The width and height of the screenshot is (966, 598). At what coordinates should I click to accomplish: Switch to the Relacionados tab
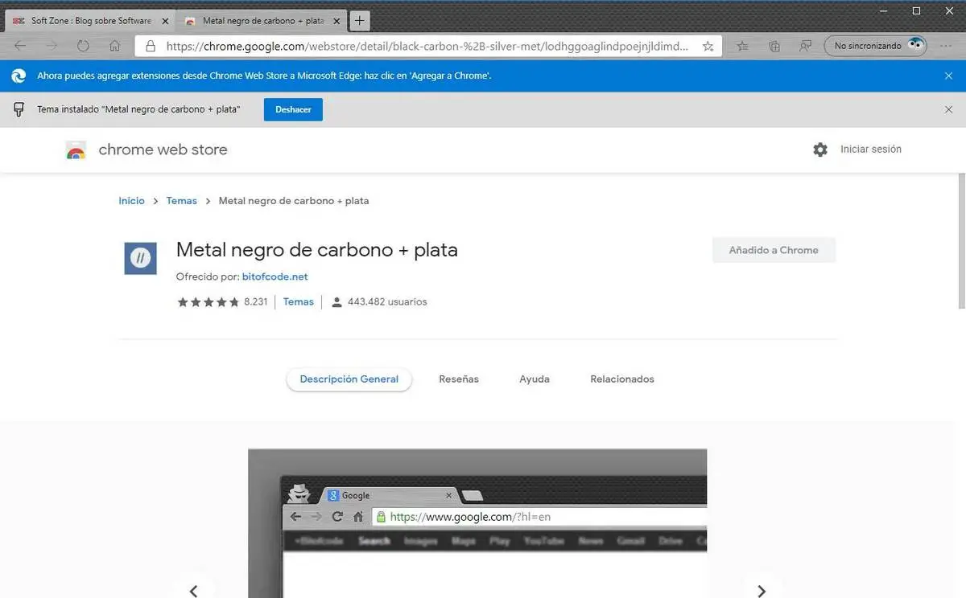622,379
